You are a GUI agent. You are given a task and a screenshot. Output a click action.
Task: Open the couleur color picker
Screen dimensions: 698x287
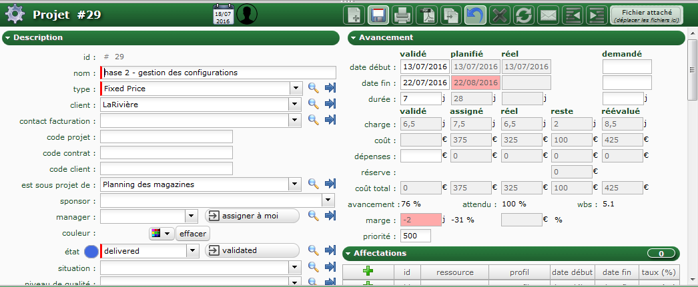click(161, 234)
